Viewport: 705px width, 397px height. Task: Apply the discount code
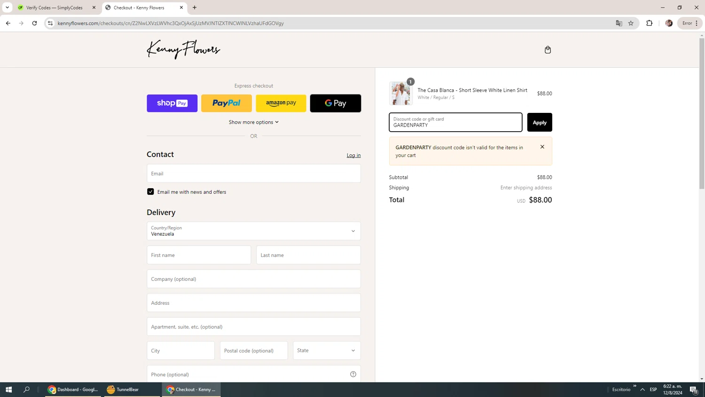(540, 122)
